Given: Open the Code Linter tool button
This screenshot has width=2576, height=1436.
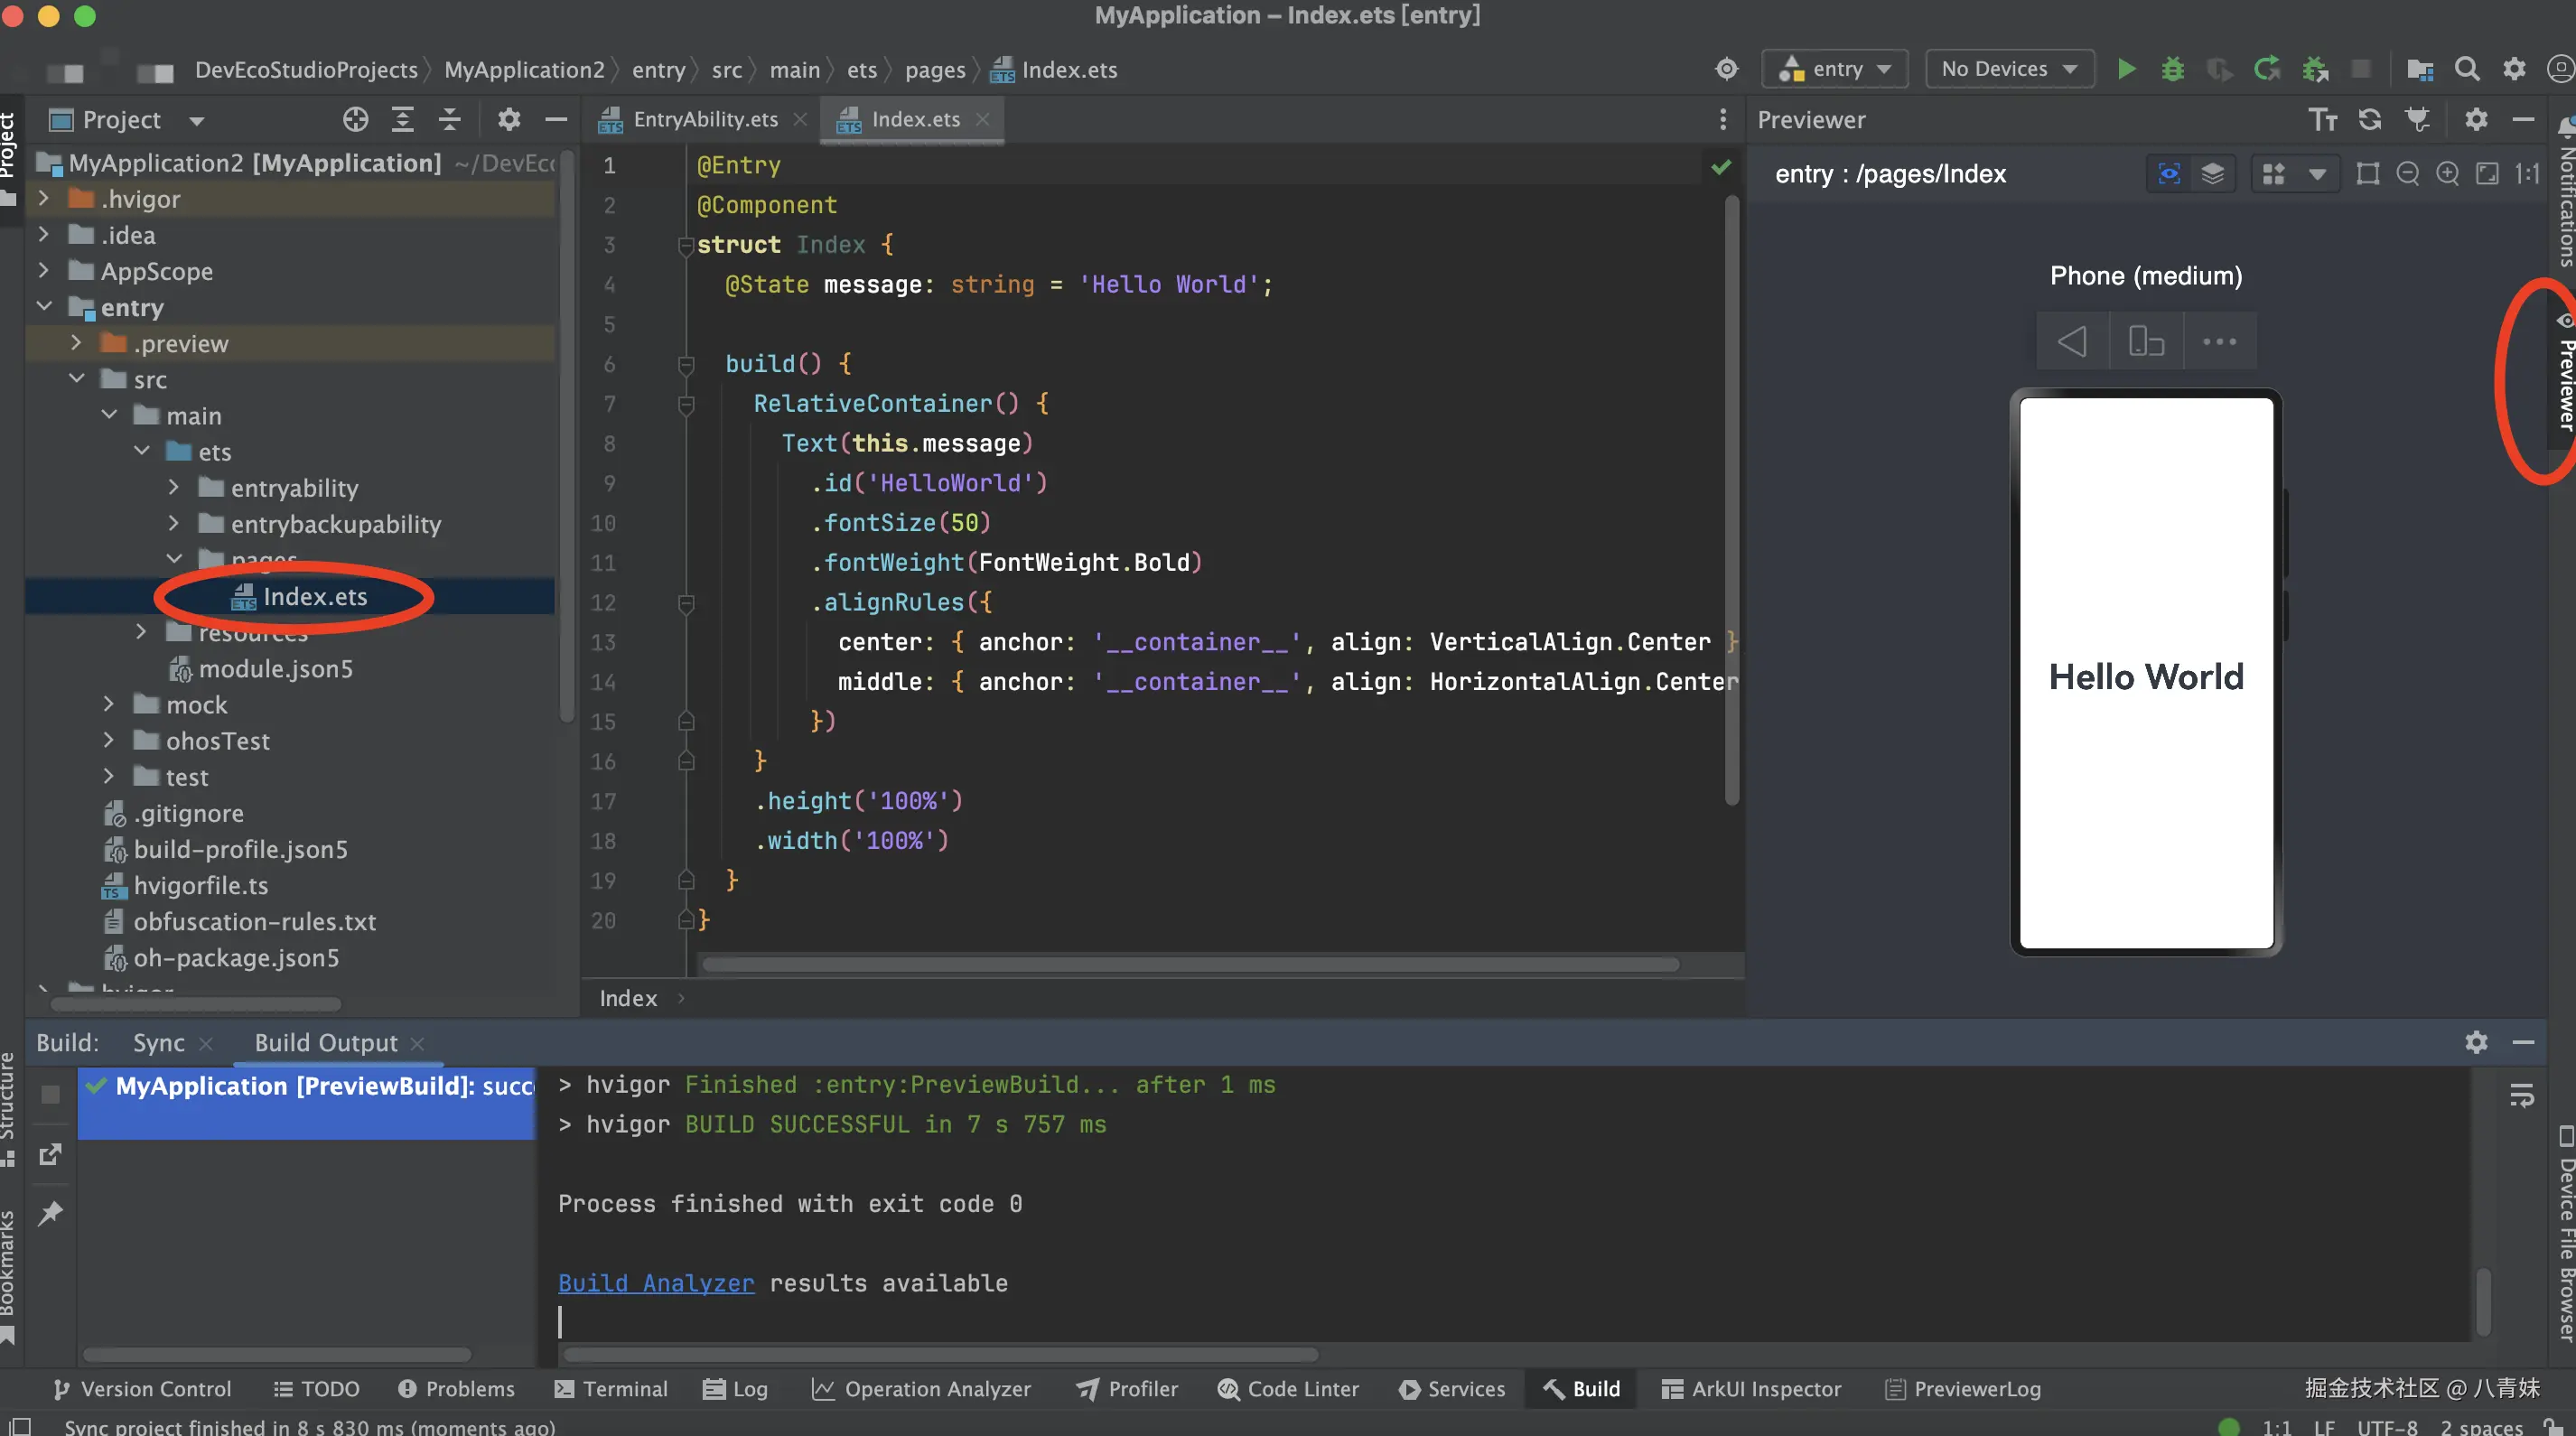Looking at the screenshot, I should tap(1288, 1389).
